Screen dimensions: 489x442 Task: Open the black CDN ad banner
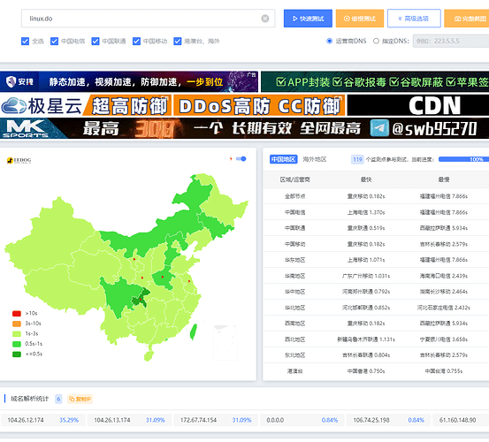coord(418,106)
